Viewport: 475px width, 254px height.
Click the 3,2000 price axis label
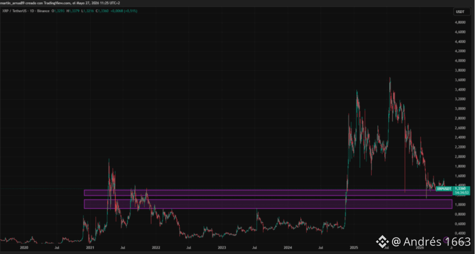click(x=460, y=99)
